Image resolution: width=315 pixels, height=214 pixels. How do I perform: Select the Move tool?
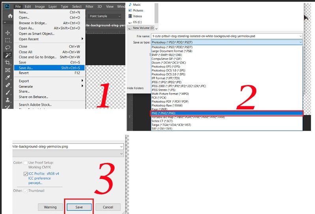(x=7, y=33)
